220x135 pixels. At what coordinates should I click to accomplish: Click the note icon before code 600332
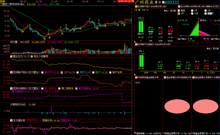coord(163,2)
